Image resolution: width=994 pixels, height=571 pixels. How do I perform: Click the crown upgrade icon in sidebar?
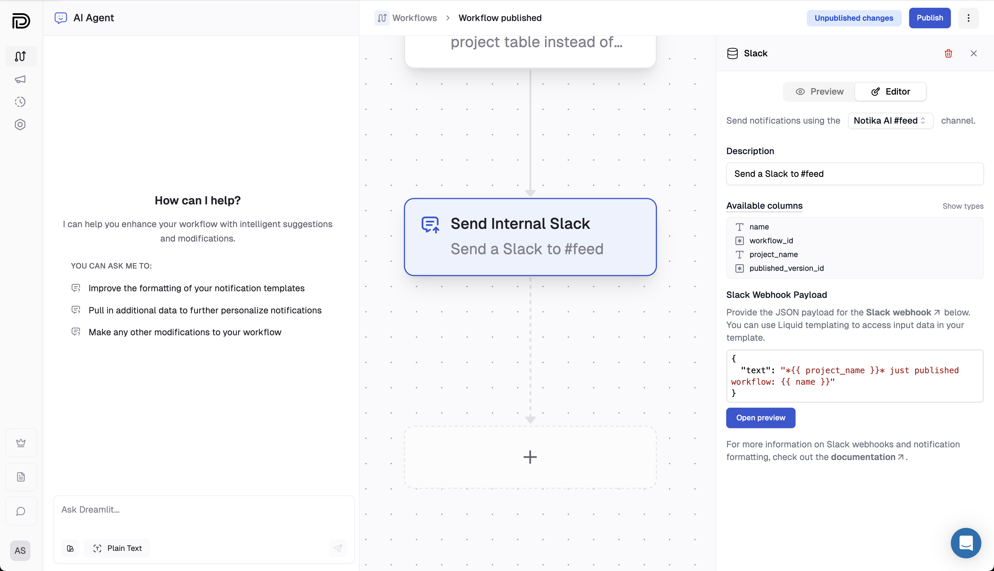click(x=21, y=443)
